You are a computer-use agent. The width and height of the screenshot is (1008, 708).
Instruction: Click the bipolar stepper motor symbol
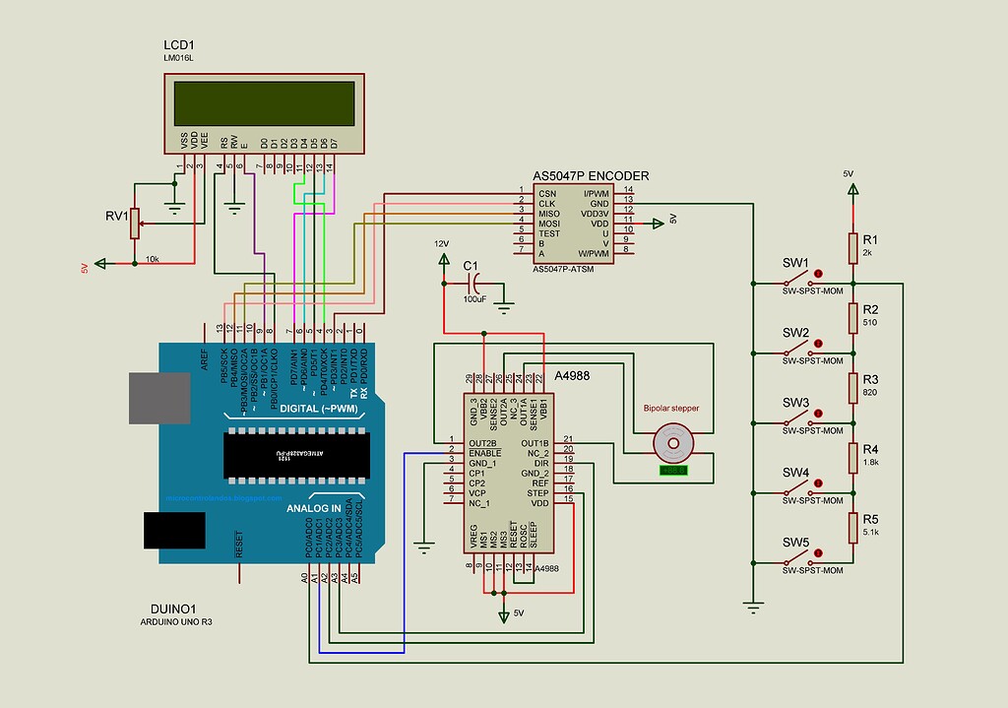(672, 441)
